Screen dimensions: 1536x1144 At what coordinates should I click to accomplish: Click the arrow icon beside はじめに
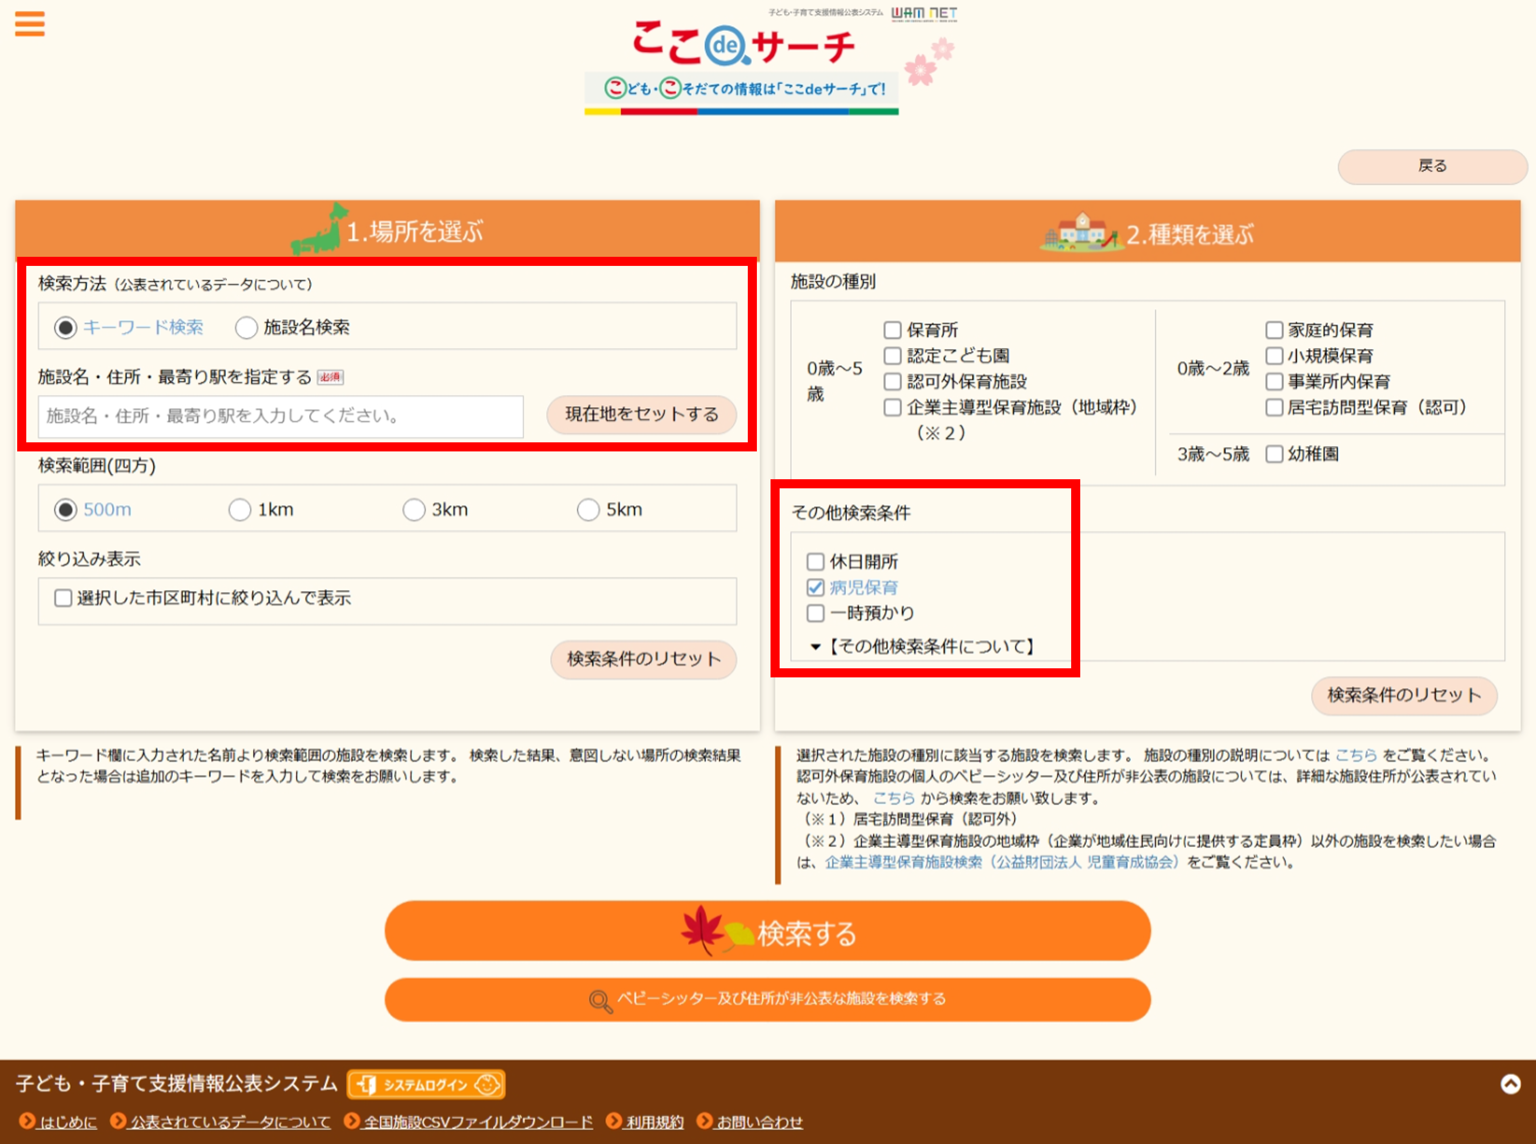(27, 1120)
